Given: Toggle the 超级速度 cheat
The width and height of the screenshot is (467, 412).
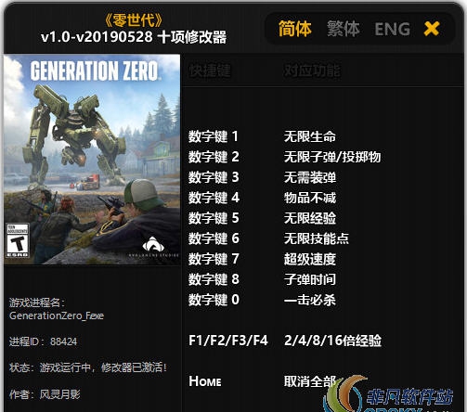Looking at the screenshot, I should pyautogui.click(x=310, y=259).
